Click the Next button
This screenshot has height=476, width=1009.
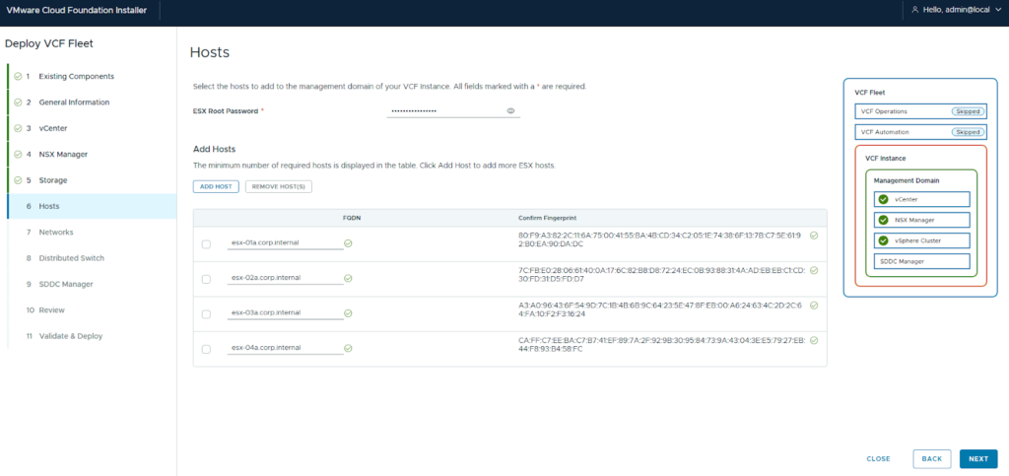[977, 458]
